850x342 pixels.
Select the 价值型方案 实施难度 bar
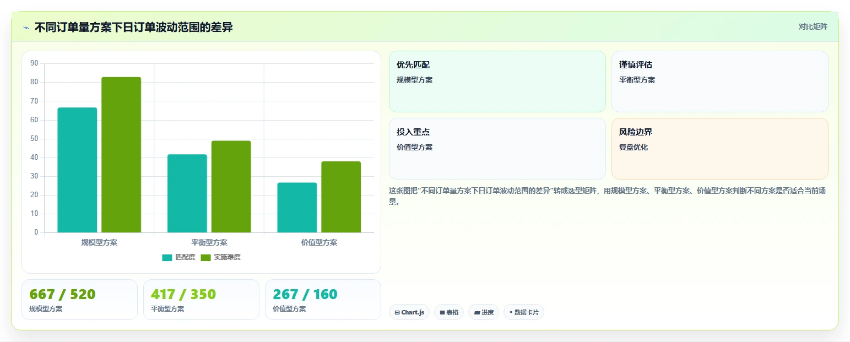[x=341, y=197]
